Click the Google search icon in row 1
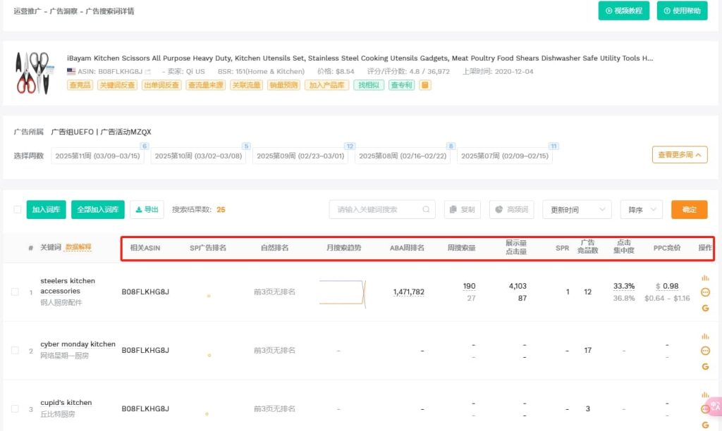 click(x=705, y=308)
